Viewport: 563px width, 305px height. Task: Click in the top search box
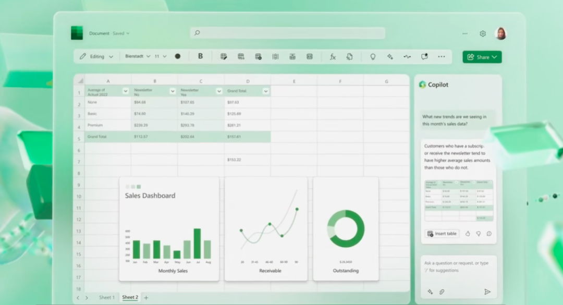[288, 33]
